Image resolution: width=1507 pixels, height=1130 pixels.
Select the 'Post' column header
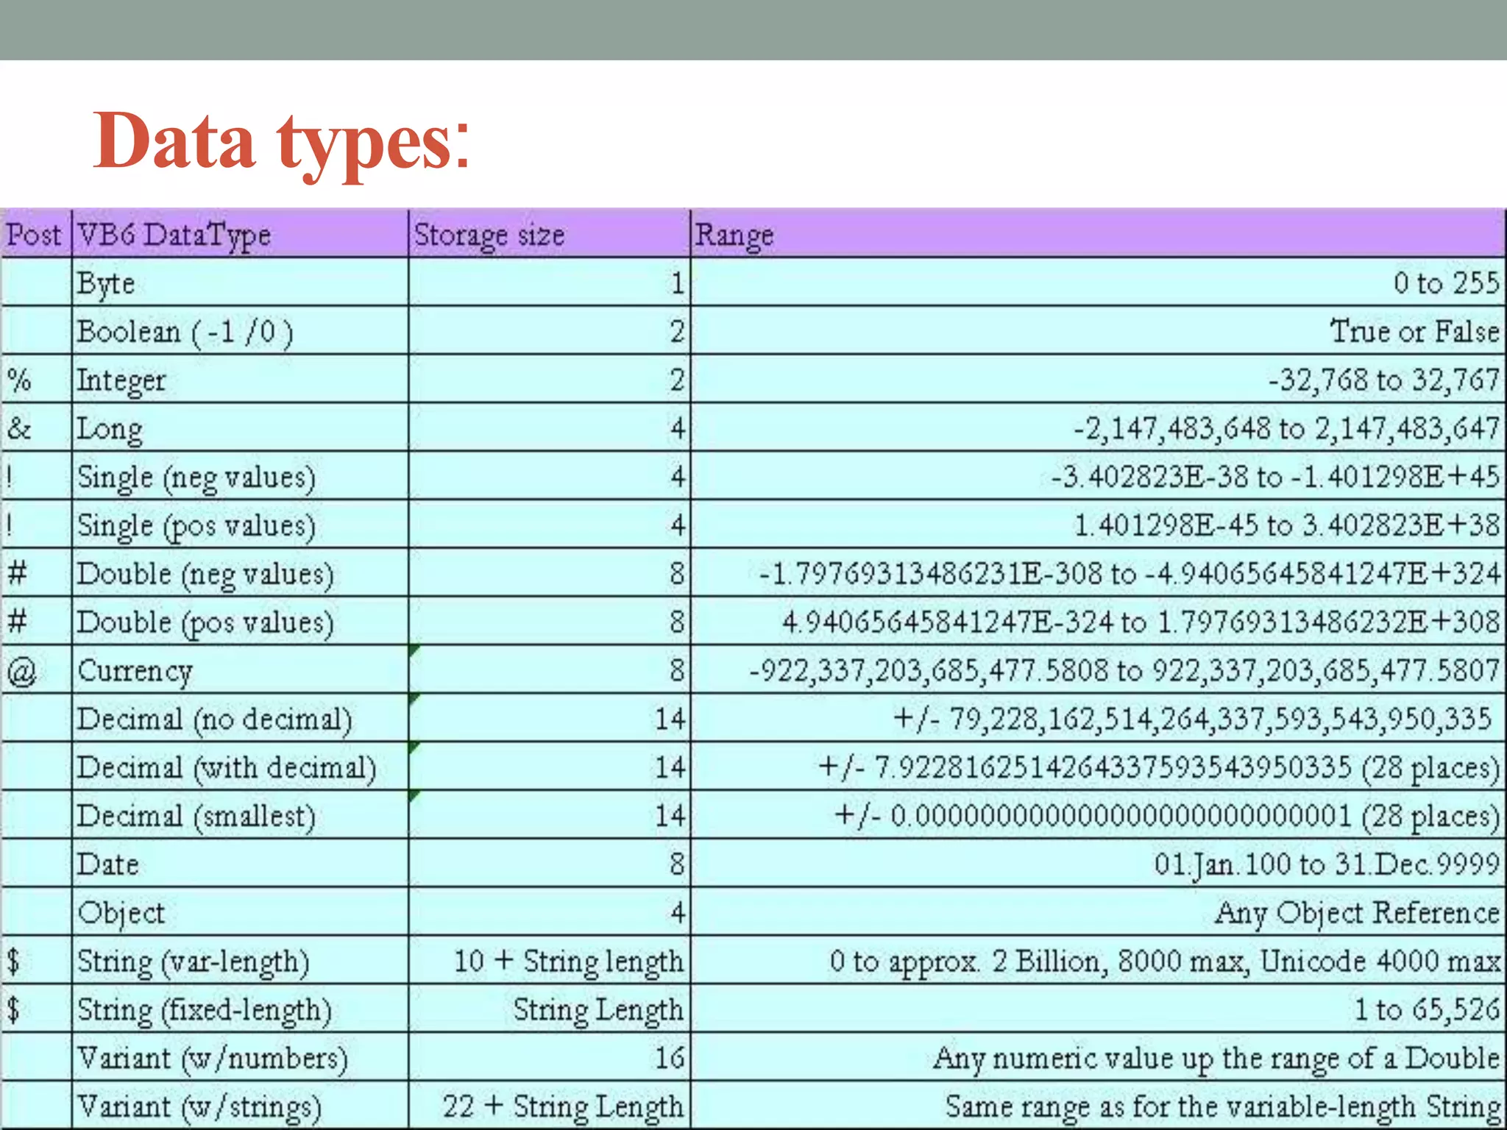pyautogui.click(x=35, y=235)
